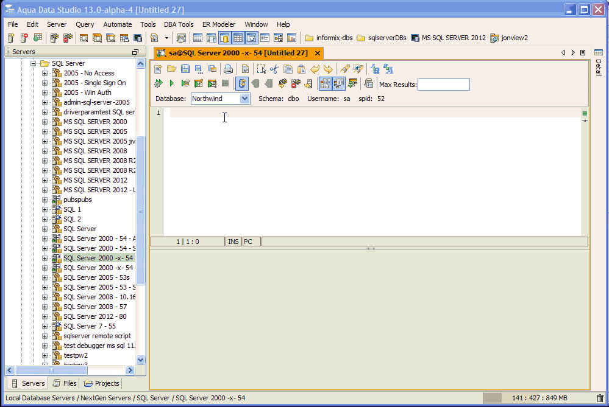Click the Paste clipboard icon
The image size is (609, 407).
pyautogui.click(x=301, y=69)
